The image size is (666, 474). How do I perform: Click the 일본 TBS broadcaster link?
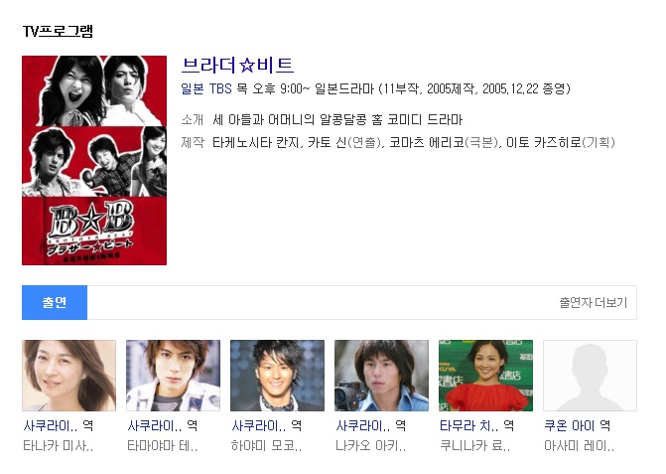pyautogui.click(x=206, y=88)
